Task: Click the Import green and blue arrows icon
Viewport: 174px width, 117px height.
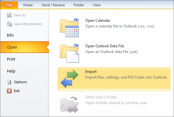Action: coord(70,79)
